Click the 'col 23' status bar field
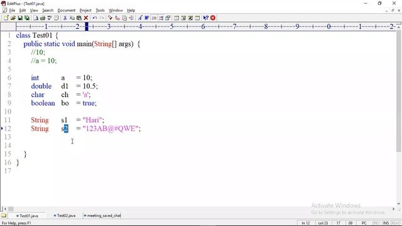402x226 pixels. (x=323, y=223)
